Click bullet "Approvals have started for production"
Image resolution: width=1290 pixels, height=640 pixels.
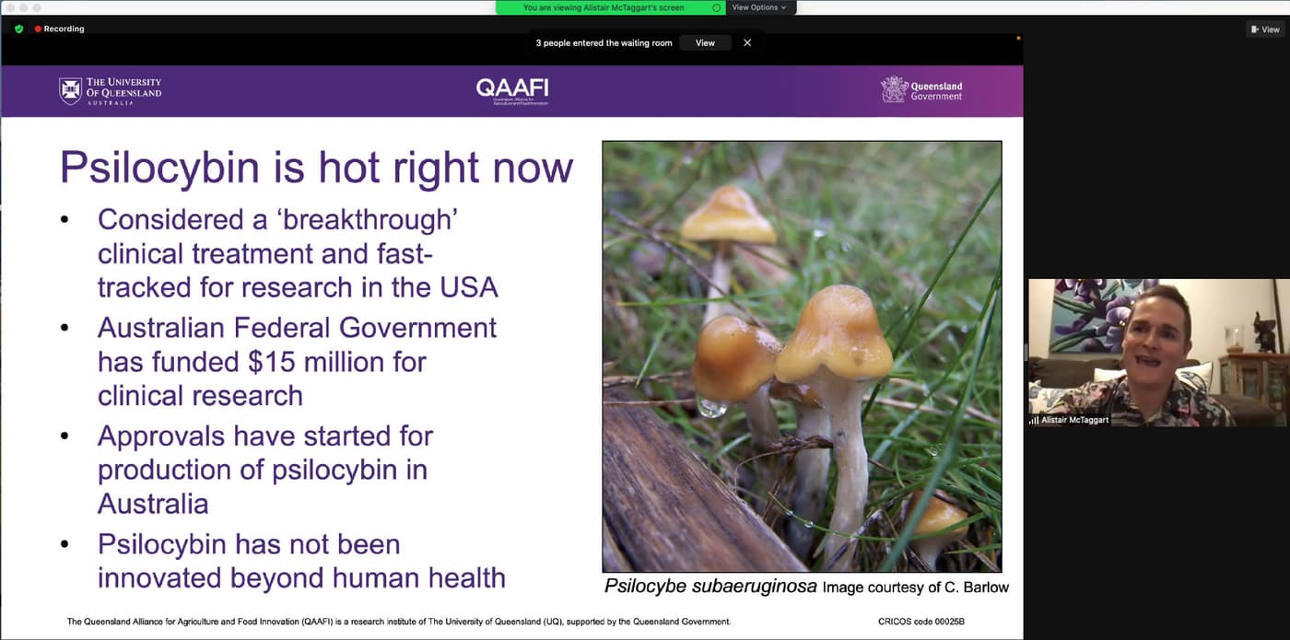264,470
